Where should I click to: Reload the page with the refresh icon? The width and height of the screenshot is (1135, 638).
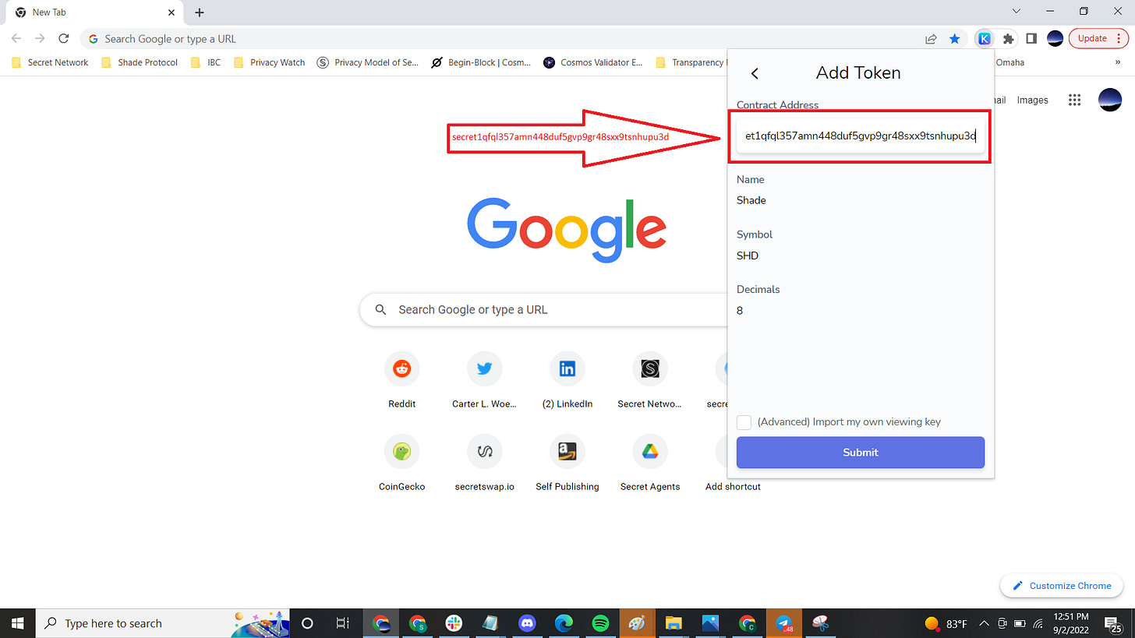tap(64, 38)
